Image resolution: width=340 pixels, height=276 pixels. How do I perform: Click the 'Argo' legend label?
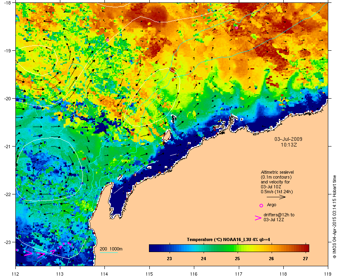272,205
